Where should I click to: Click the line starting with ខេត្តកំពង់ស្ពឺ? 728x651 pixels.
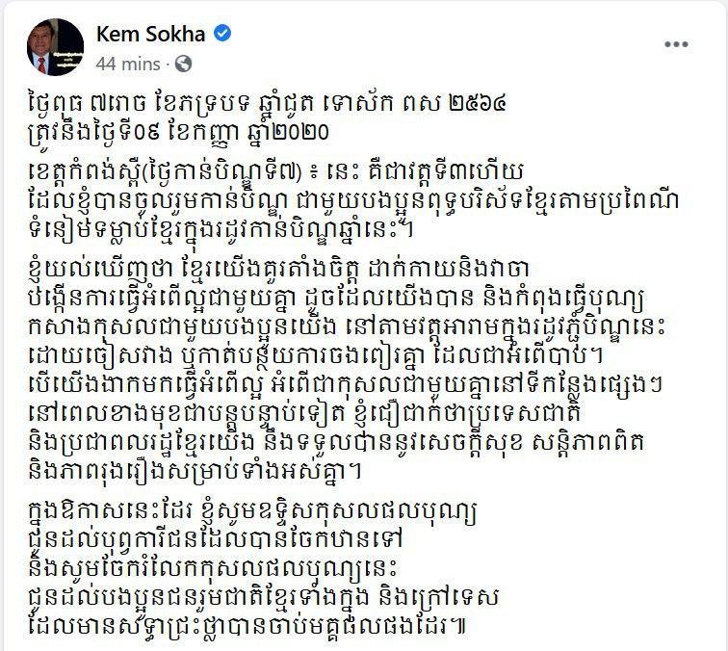click(275, 173)
